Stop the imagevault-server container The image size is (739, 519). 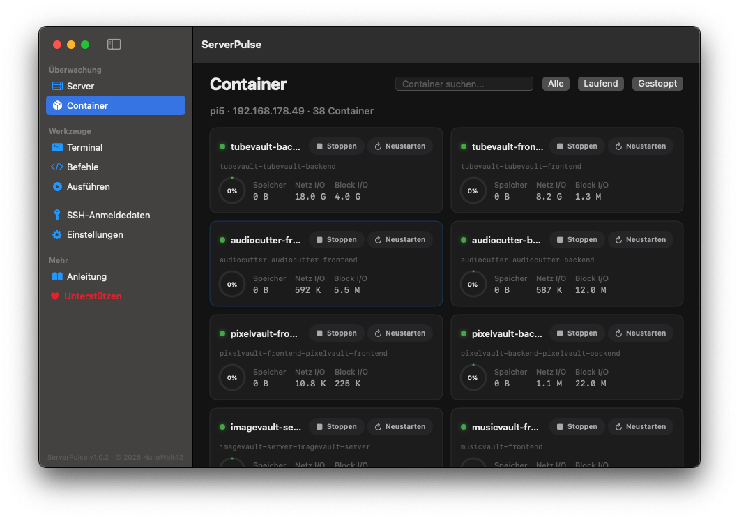(337, 427)
